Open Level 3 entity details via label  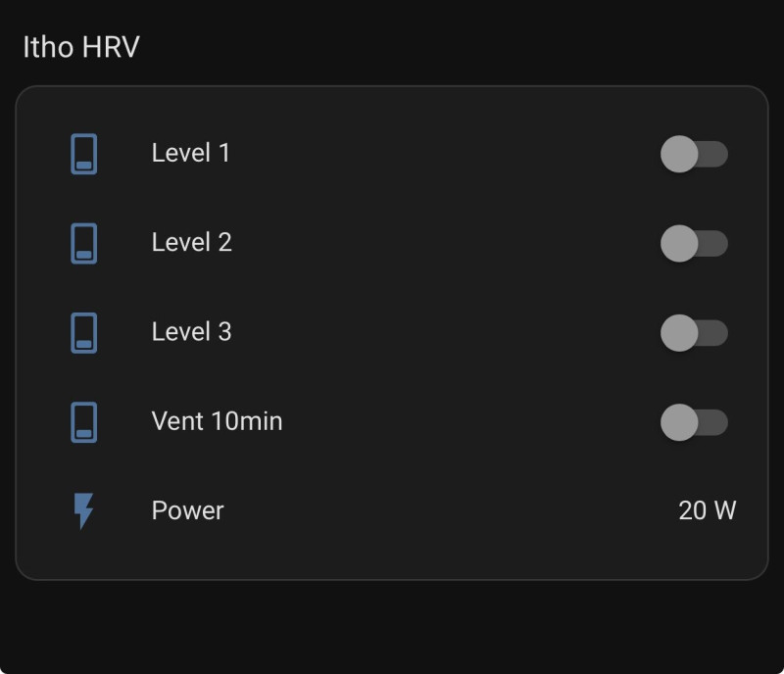(x=191, y=331)
